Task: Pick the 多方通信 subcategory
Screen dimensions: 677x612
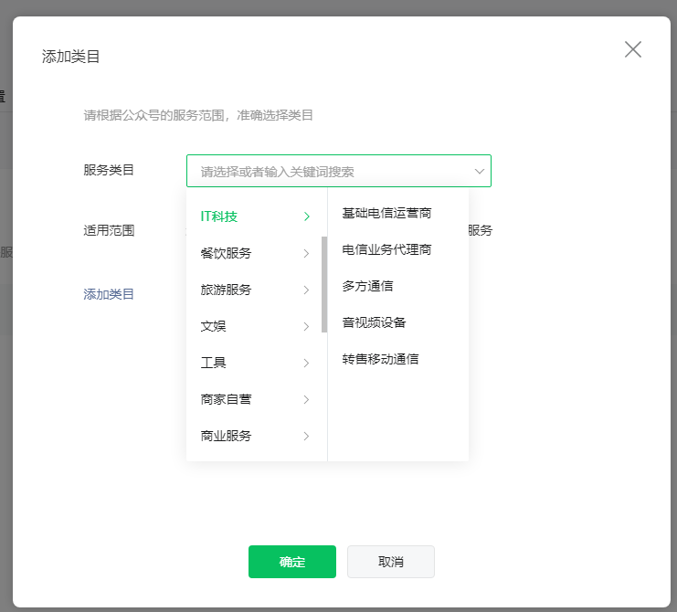Action: tap(367, 286)
